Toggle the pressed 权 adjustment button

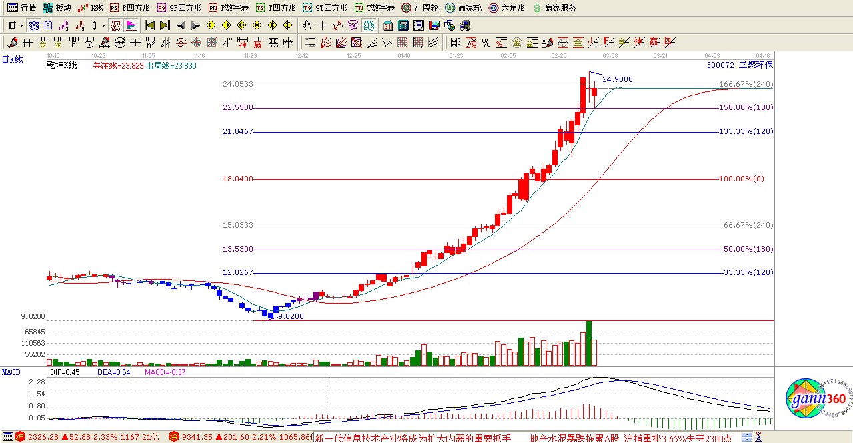pos(115,25)
